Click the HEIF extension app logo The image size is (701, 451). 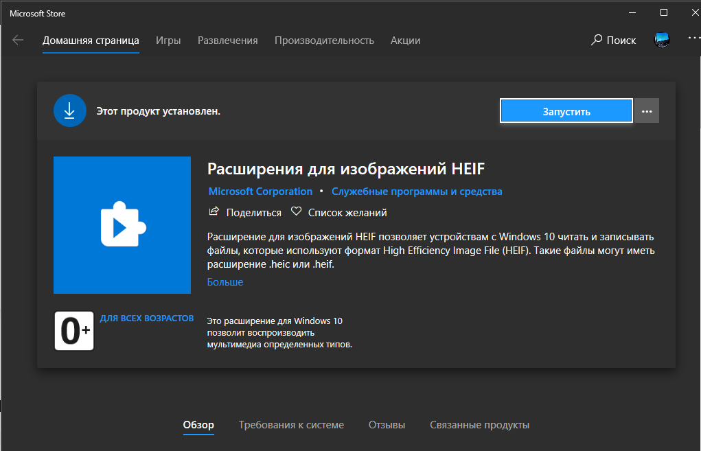[x=122, y=225]
